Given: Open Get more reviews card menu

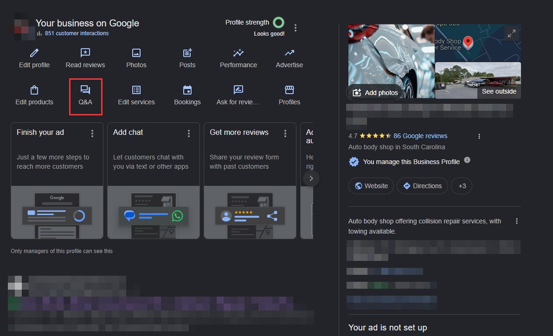Looking at the screenshot, I should point(285,133).
